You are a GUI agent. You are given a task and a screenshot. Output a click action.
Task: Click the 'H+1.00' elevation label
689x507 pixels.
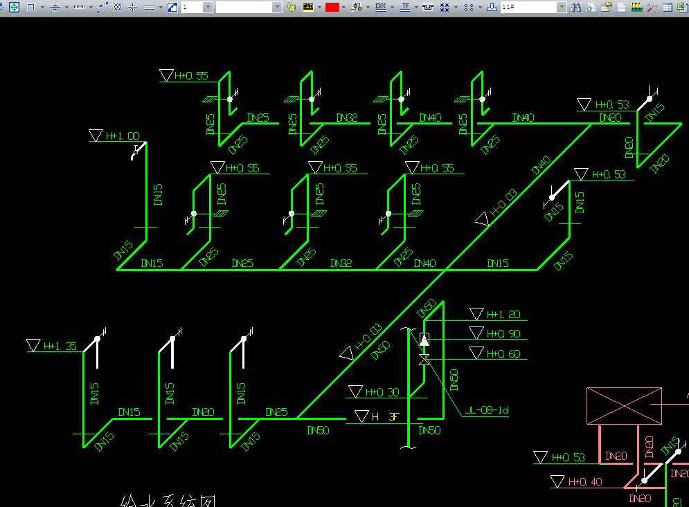point(122,136)
